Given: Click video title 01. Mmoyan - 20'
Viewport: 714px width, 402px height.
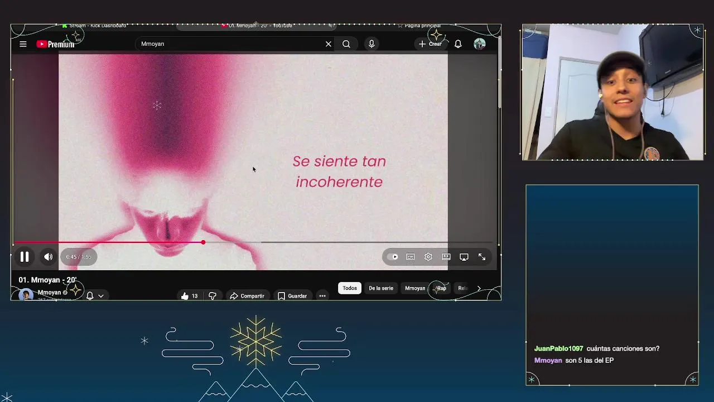Looking at the screenshot, I should point(47,280).
